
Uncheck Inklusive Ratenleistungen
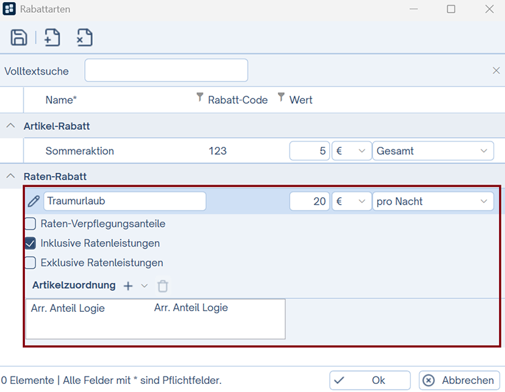coord(30,243)
